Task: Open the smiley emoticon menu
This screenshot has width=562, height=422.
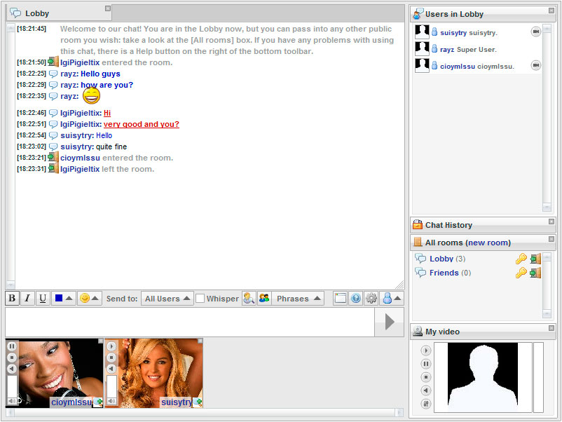Action: coord(89,299)
